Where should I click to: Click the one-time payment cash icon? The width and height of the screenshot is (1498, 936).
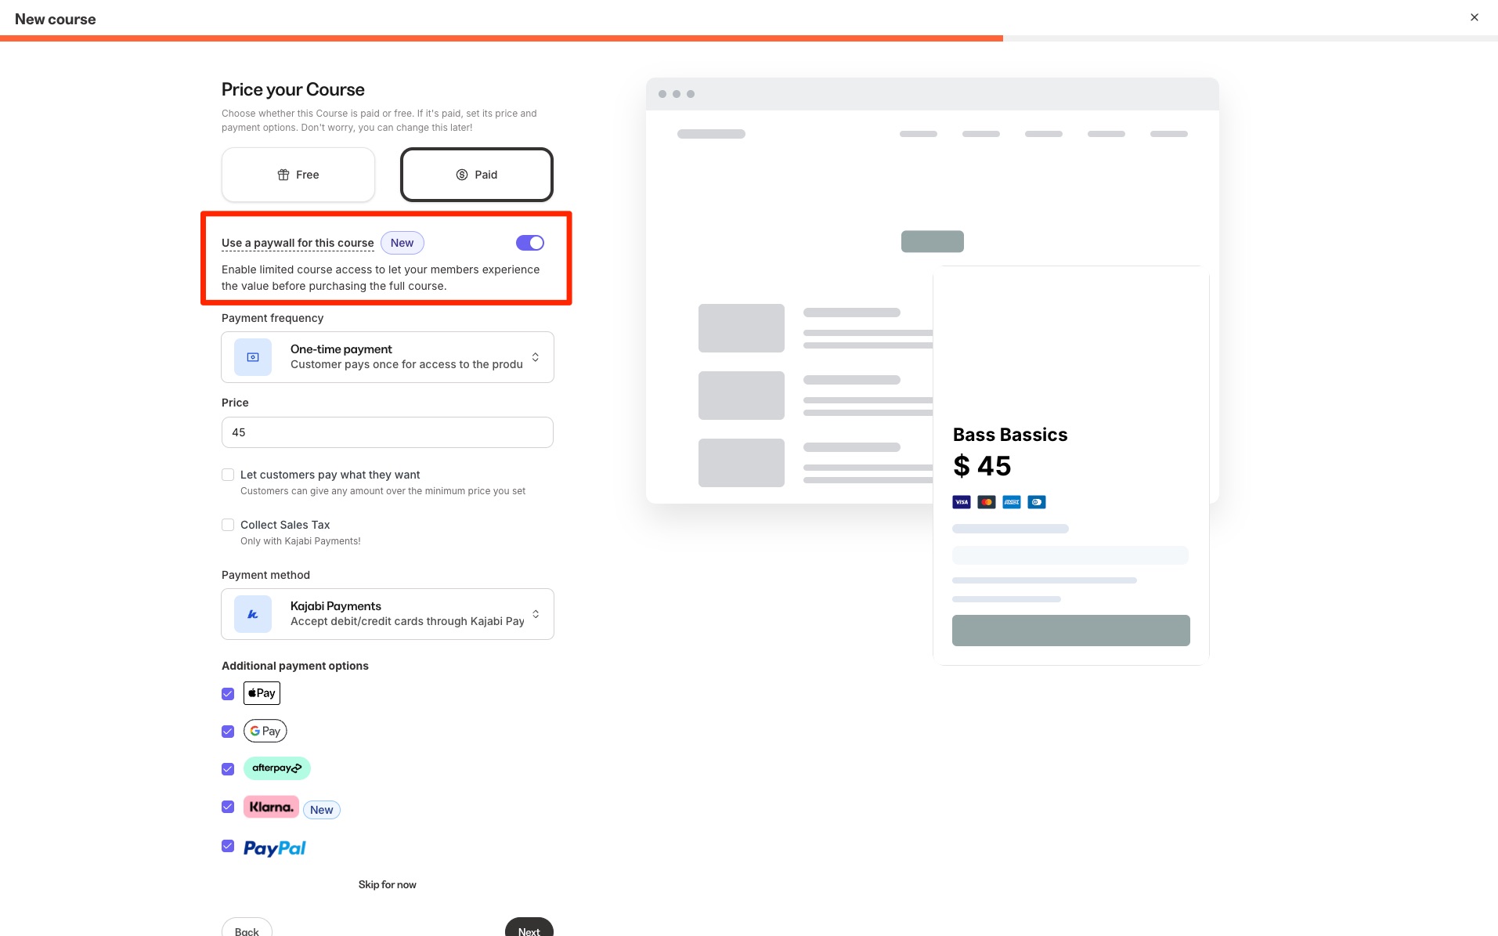point(253,357)
